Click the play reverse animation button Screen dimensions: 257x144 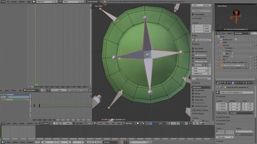[93, 142]
